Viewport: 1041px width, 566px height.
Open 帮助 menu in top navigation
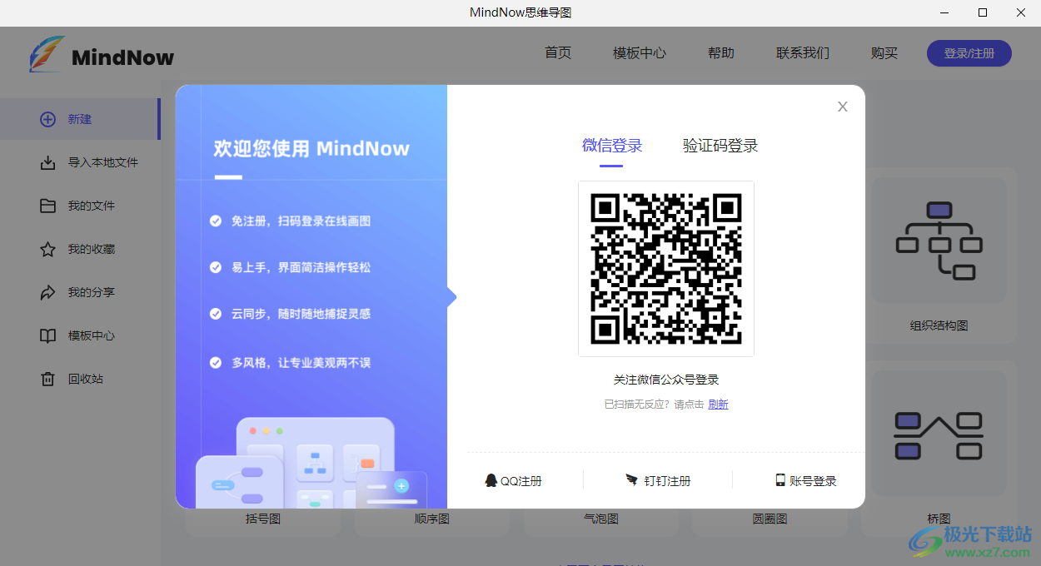(x=721, y=53)
